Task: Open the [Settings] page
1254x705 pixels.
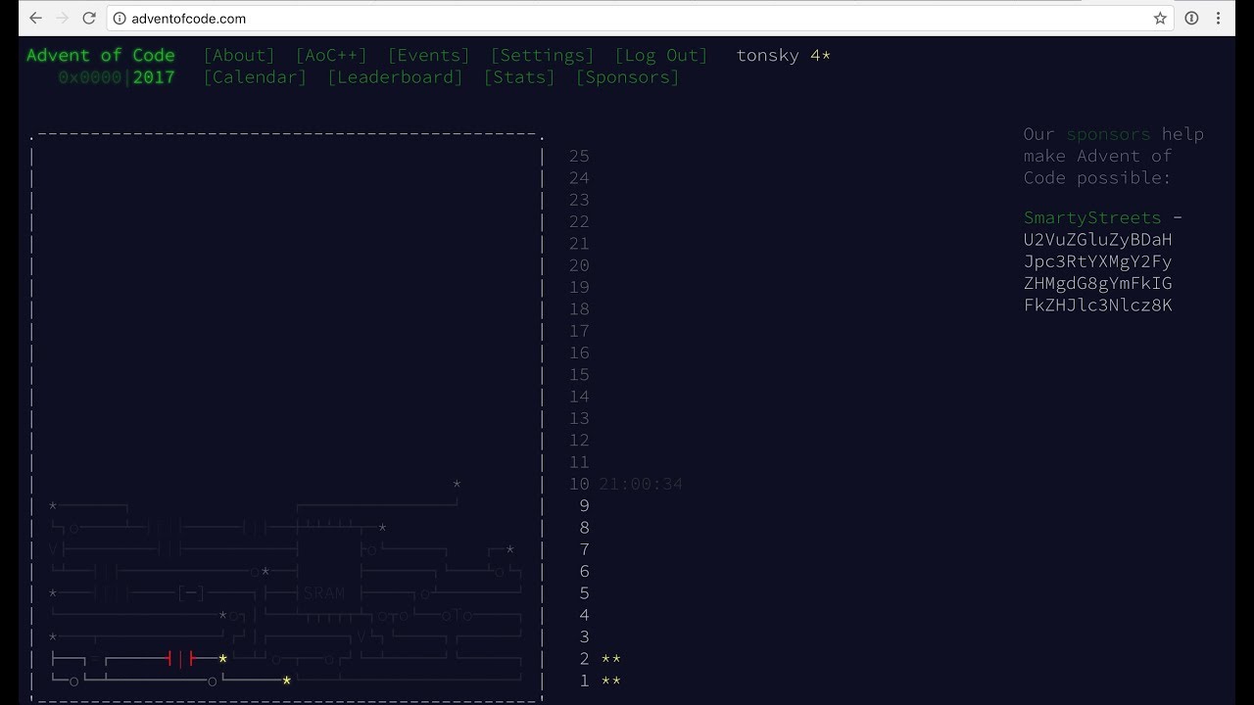Action: point(542,56)
